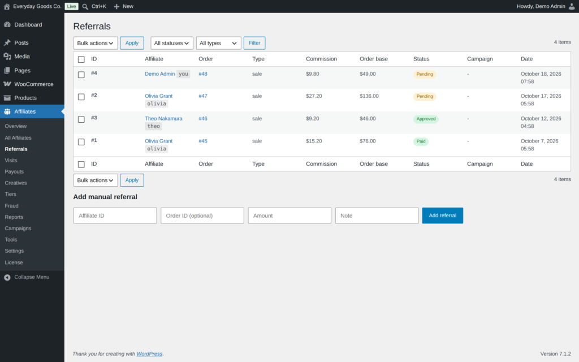
Task: Open the Tiers submenu item
Action: click(10, 194)
